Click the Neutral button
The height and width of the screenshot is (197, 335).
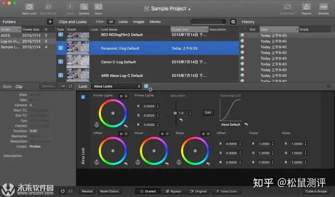coord(87,191)
